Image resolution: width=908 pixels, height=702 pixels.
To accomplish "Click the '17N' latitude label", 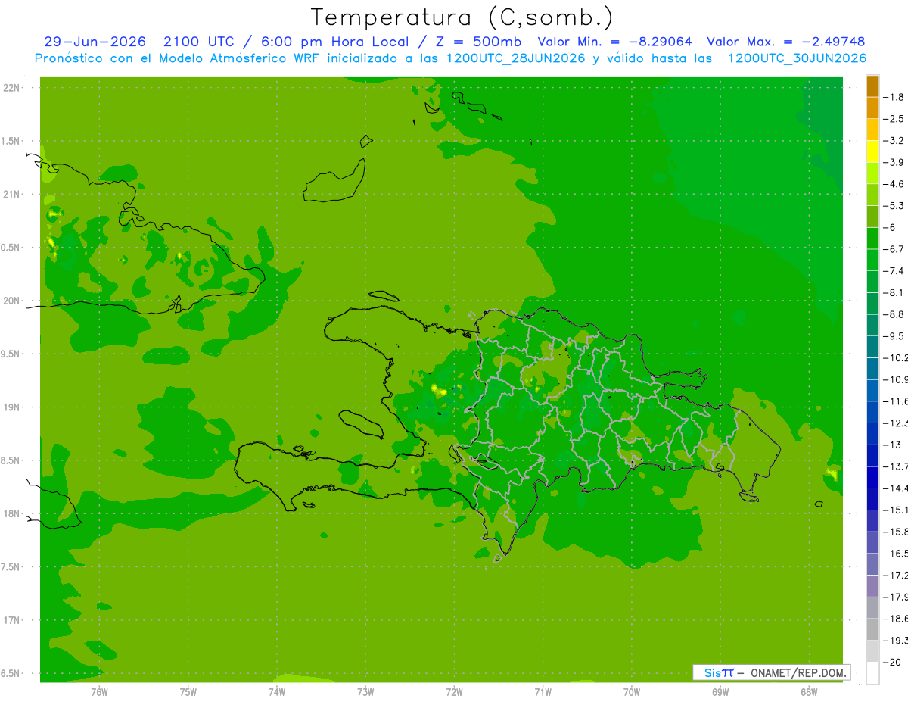I will tap(12, 621).
